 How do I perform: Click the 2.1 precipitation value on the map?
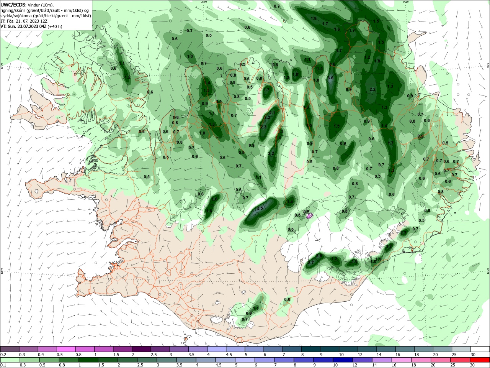pyautogui.click(x=272, y=113)
